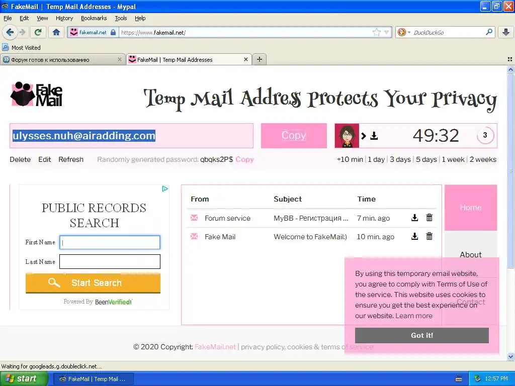Image resolution: width=515 pixels, height=386 pixels.
Task: Click Learn more in cookie notice
Action: (x=414, y=316)
